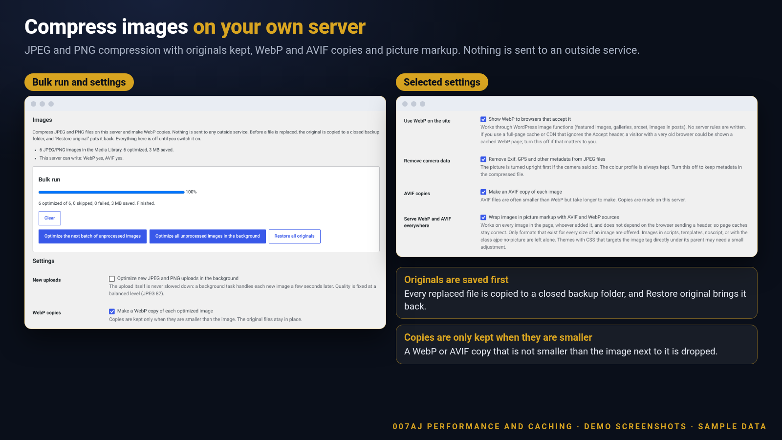Click the Clear button under Bulk run
Image resolution: width=782 pixels, height=440 pixels.
coord(49,218)
